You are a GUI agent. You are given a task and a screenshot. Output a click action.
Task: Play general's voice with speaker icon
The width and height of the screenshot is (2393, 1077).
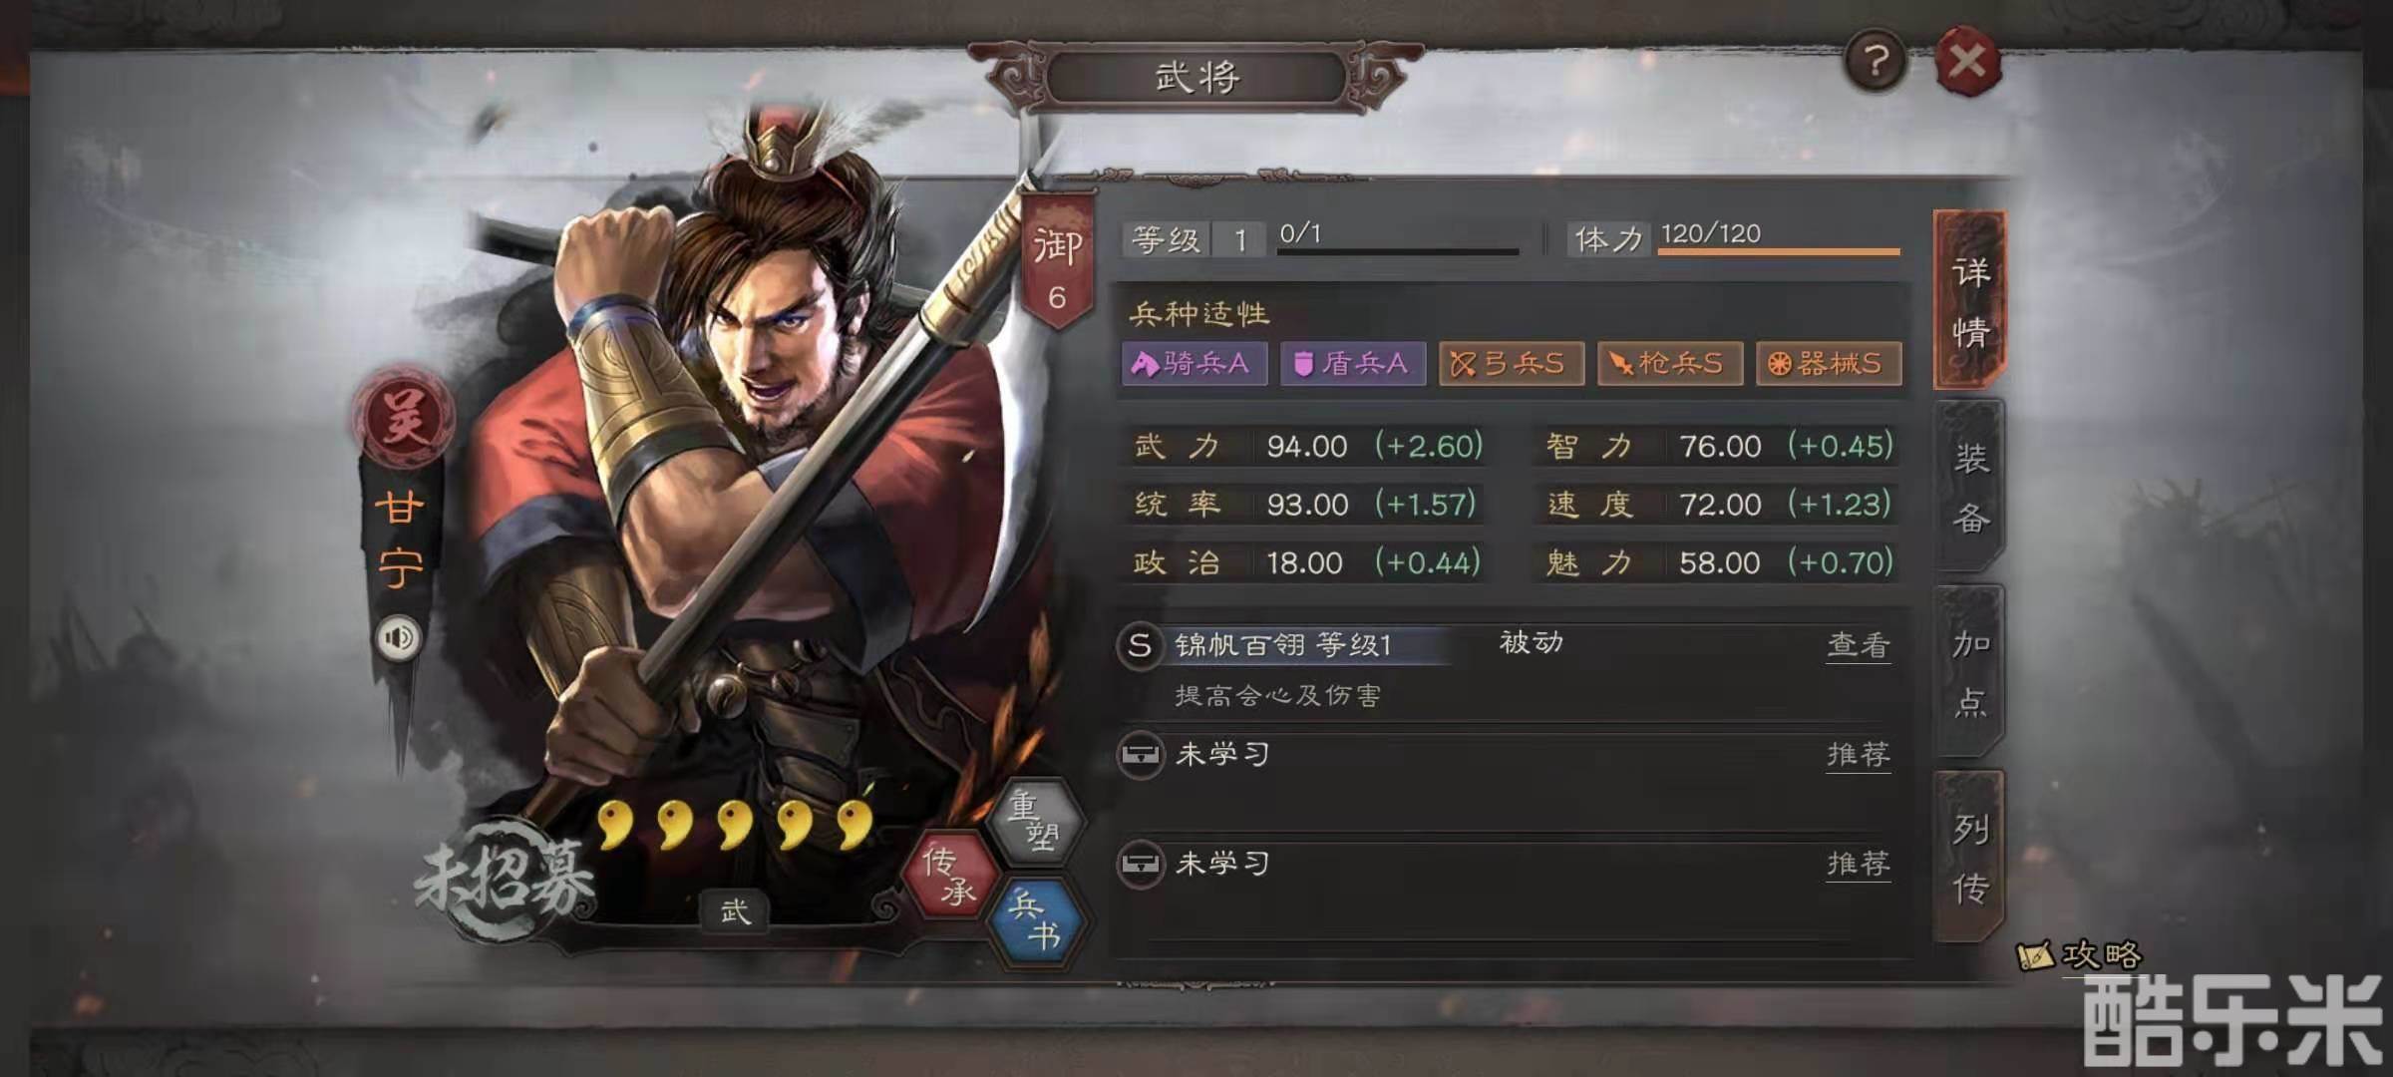(x=399, y=637)
